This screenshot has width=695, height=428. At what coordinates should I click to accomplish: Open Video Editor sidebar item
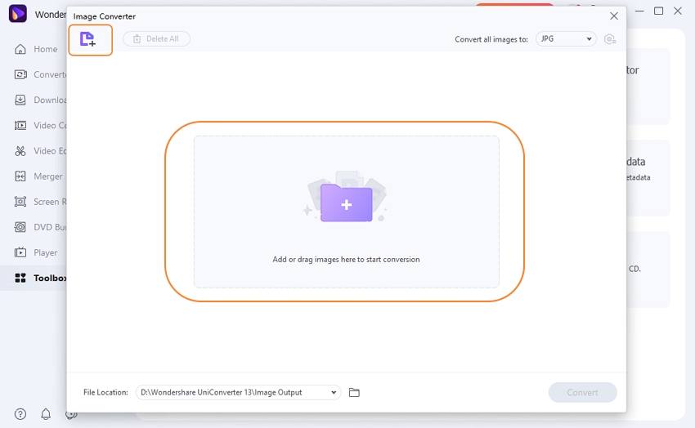click(x=40, y=151)
